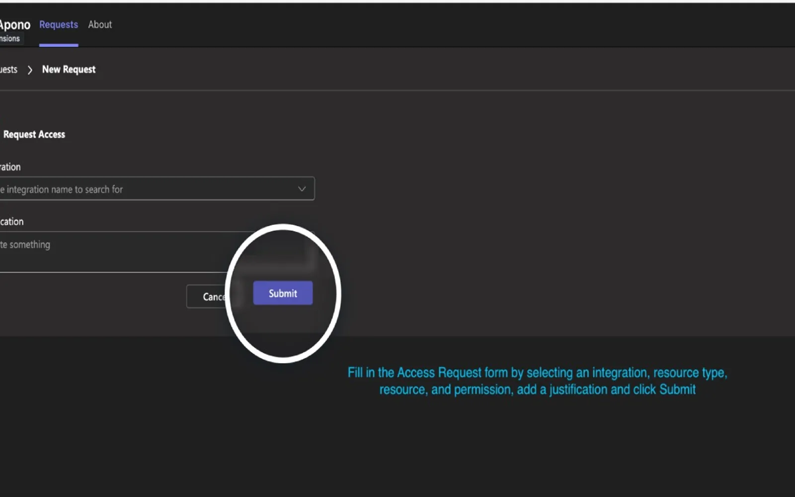Select the New Request breadcrumb text

(x=69, y=70)
